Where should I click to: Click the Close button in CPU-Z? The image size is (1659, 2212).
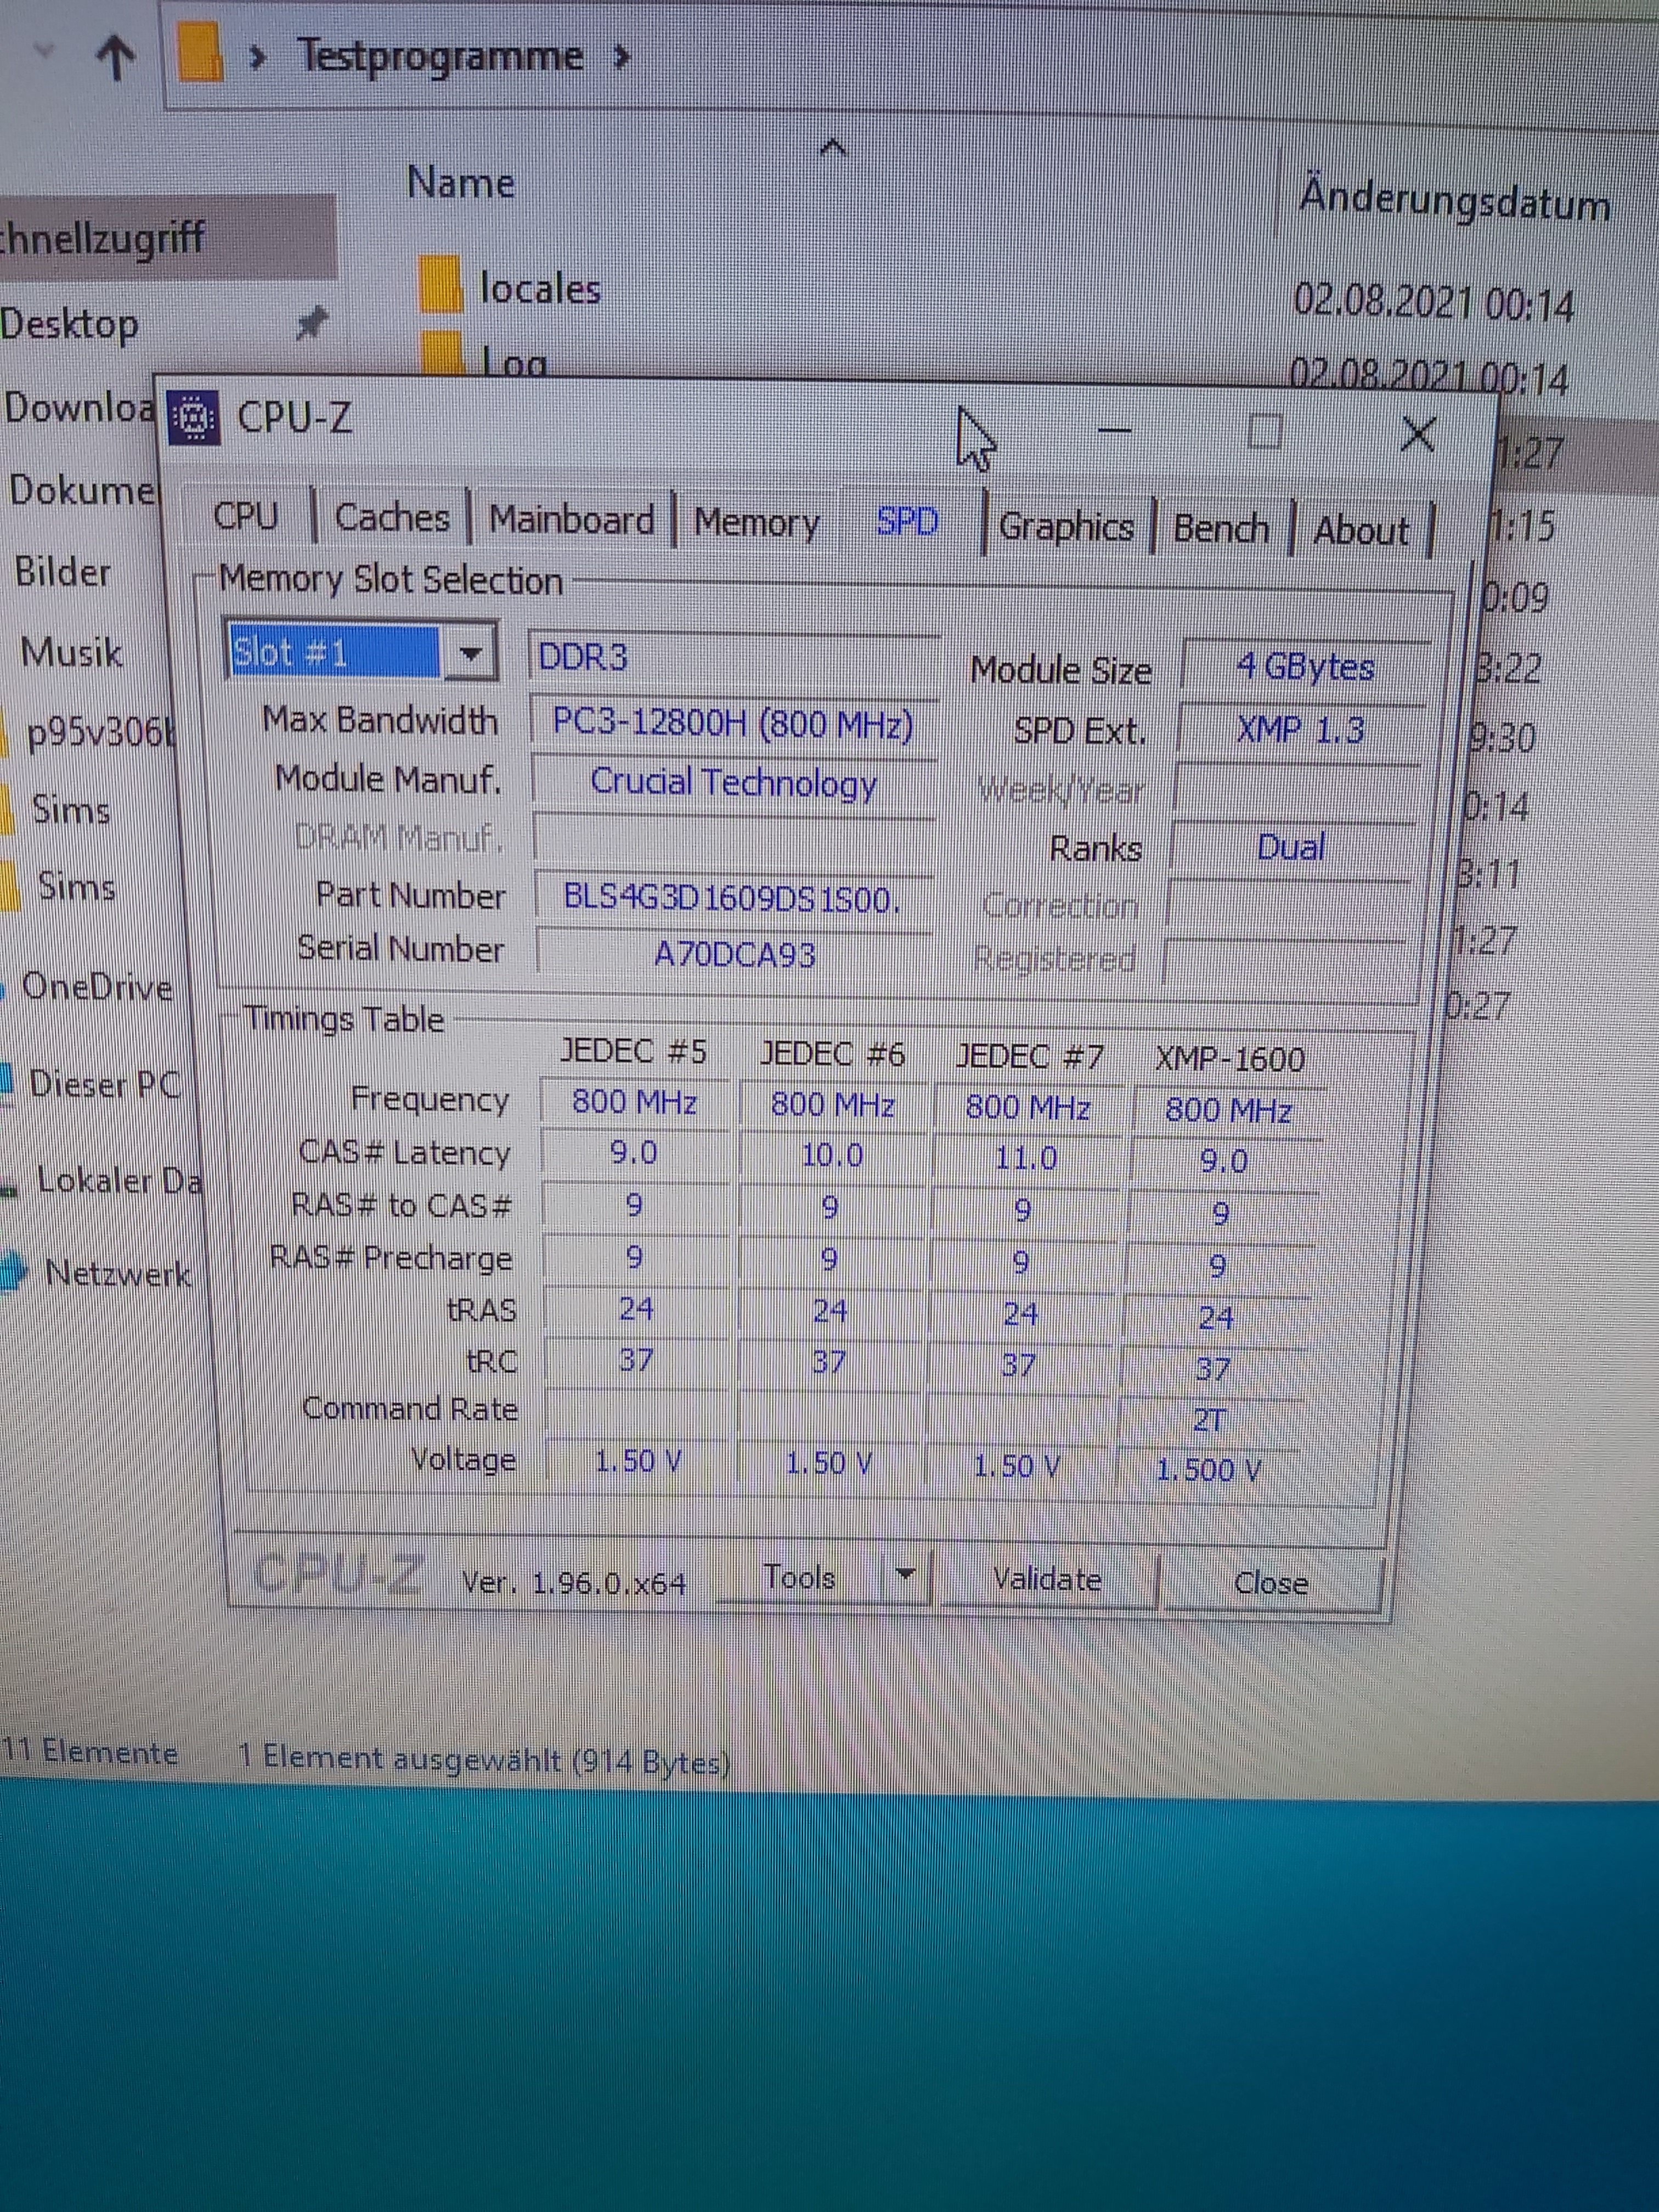1270,1583
